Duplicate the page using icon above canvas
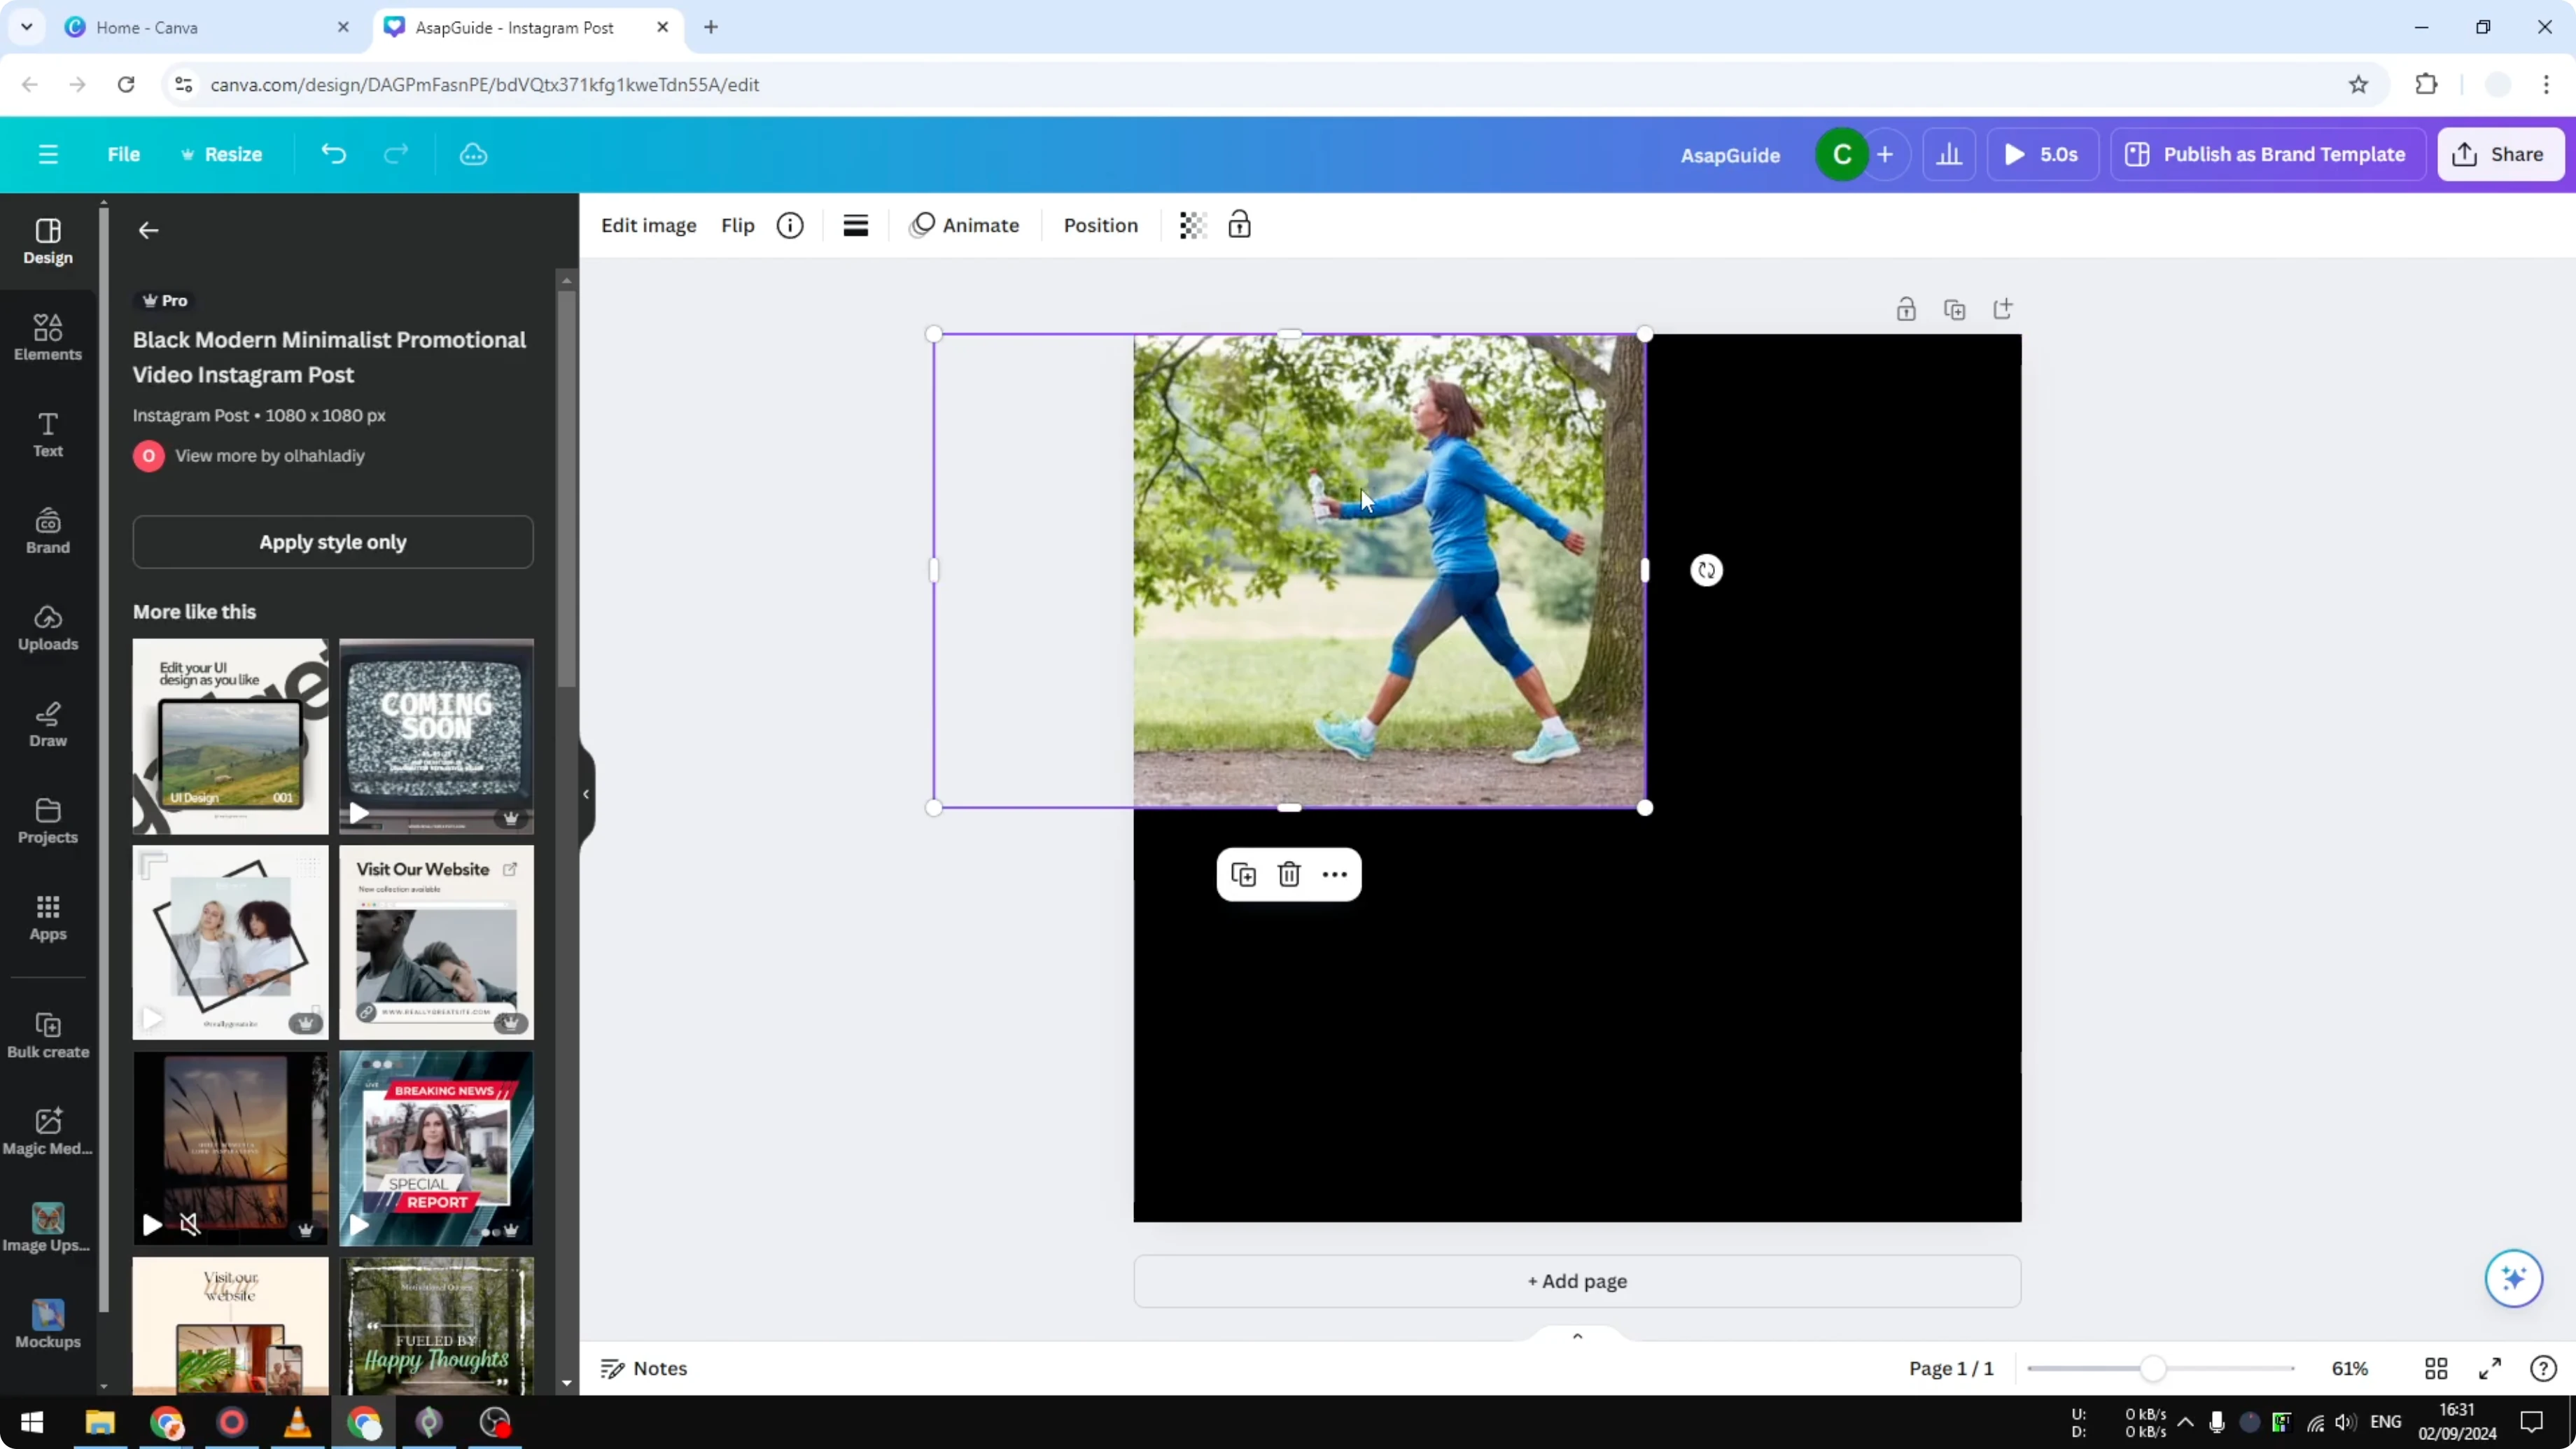 click(1954, 309)
